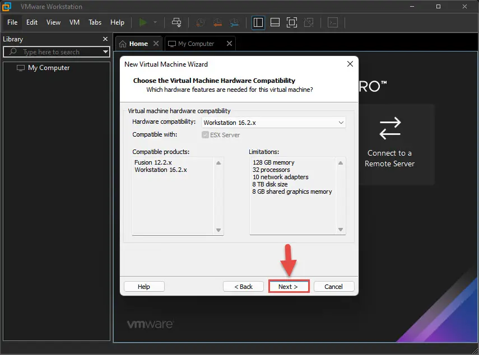This screenshot has width=479, height=355.
Task: Open the File menu
Action: click(x=12, y=22)
